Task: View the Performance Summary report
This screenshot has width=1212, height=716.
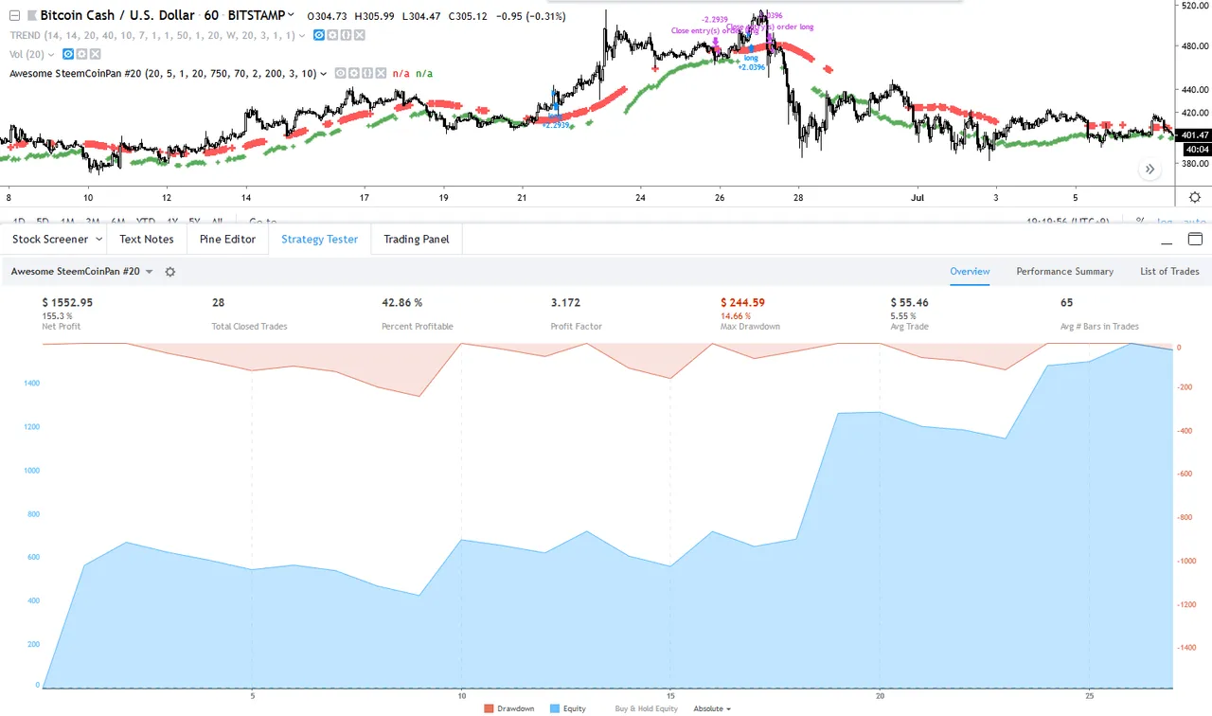Action: 1065,271
